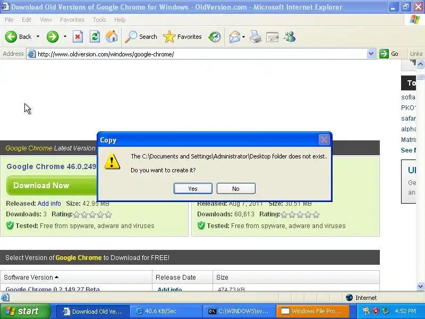Click the page icon in the address bar

pos(32,54)
